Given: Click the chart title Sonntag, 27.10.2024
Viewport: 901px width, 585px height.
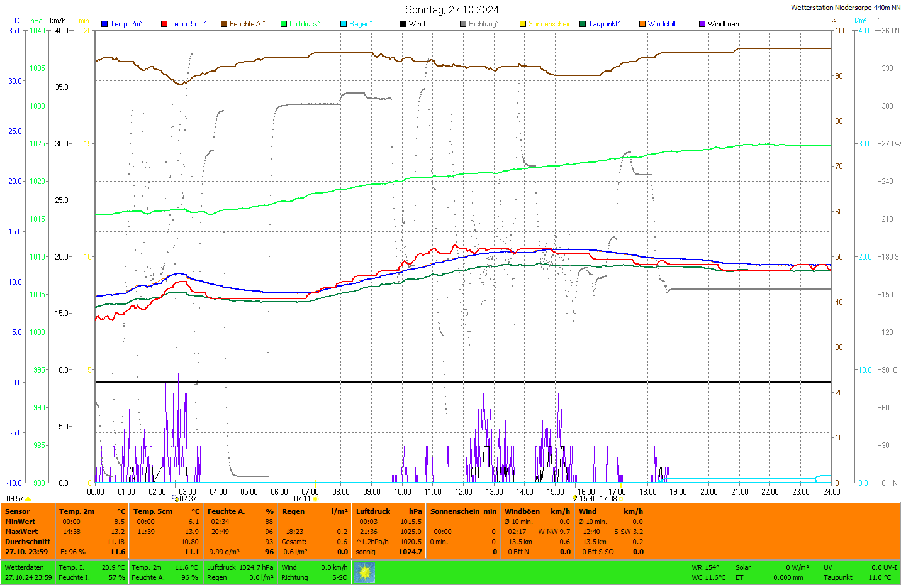Looking at the screenshot, I should (452, 9).
